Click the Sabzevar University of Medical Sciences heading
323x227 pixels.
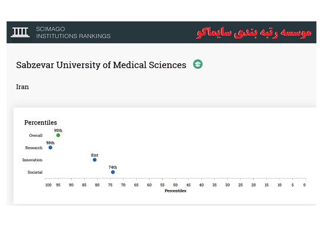click(x=101, y=65)
